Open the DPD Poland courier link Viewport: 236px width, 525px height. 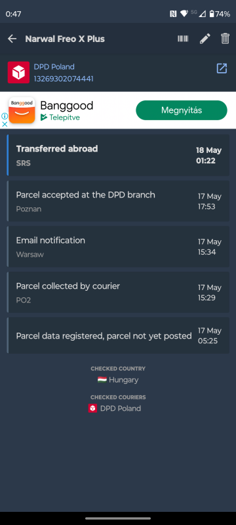click(x=54, y=67)
